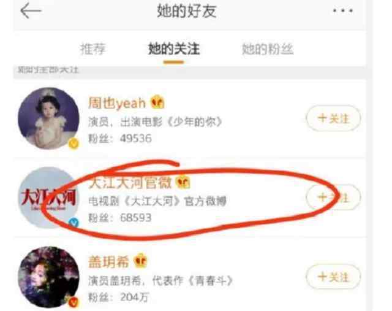The height and width of the screenshot is (311, 392).
Task: Tap the crown badge next to 周也yeah
Action: 157,102
